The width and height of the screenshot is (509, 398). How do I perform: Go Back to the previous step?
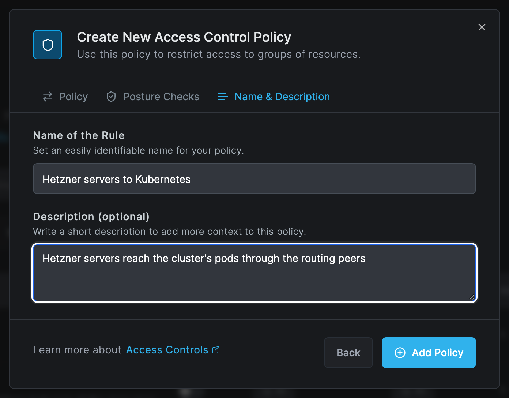[x=348, y=353]
